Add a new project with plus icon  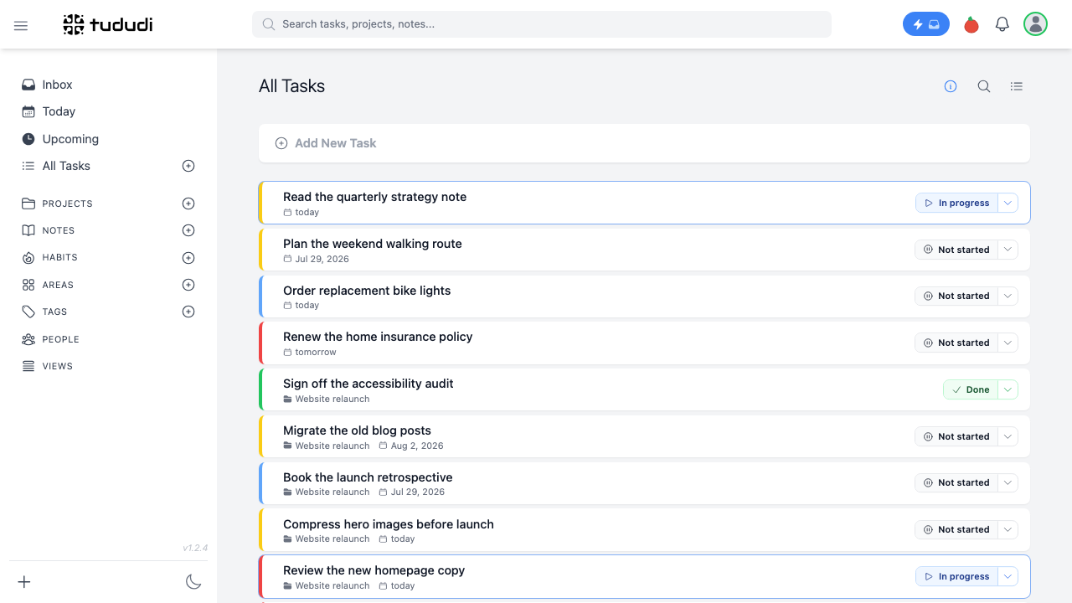tap(188, 204)
